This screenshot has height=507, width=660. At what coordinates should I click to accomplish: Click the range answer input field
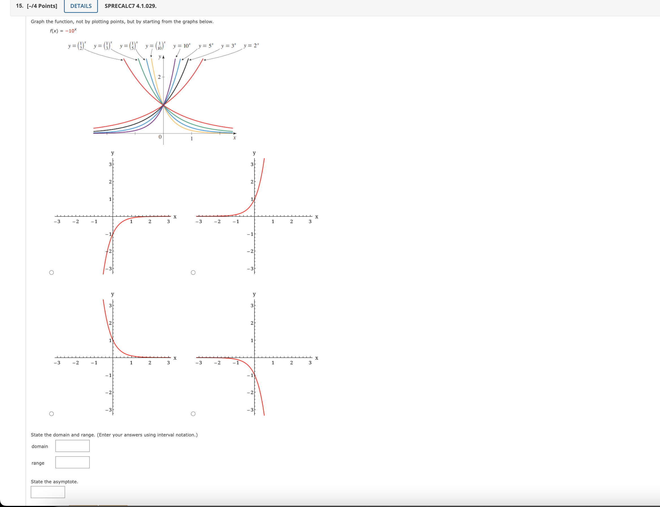click(72, 462)
